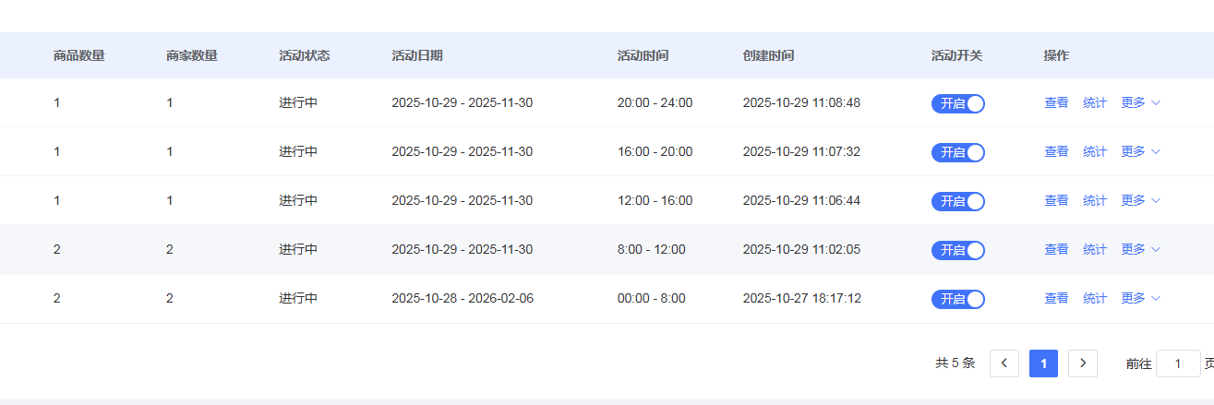Toggle the 8:00 - 12:00 activity switch
This screenshot has height=405, width=1214.
[957, 250]
